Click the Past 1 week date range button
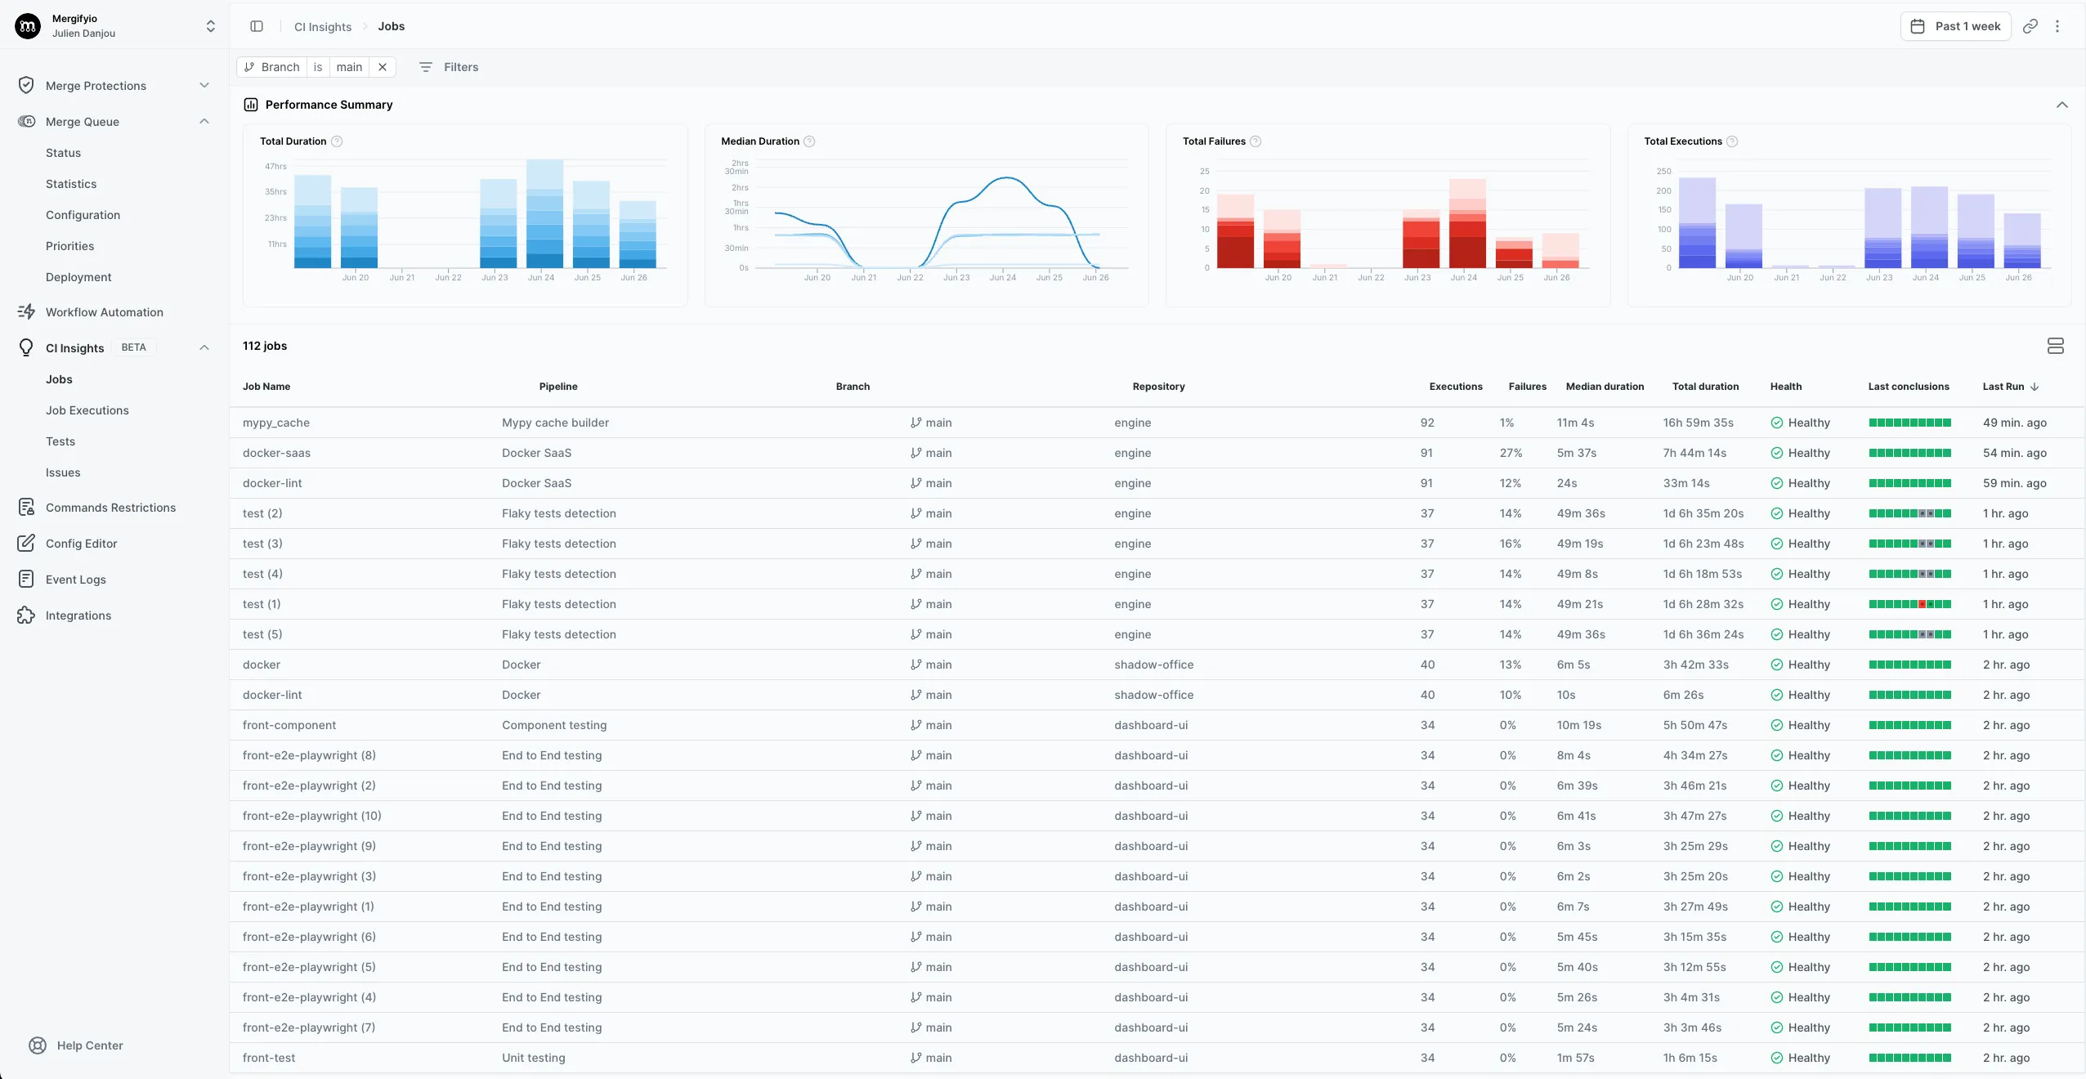This screenshot has height=1079, width=2086. tap(1957, 25)
